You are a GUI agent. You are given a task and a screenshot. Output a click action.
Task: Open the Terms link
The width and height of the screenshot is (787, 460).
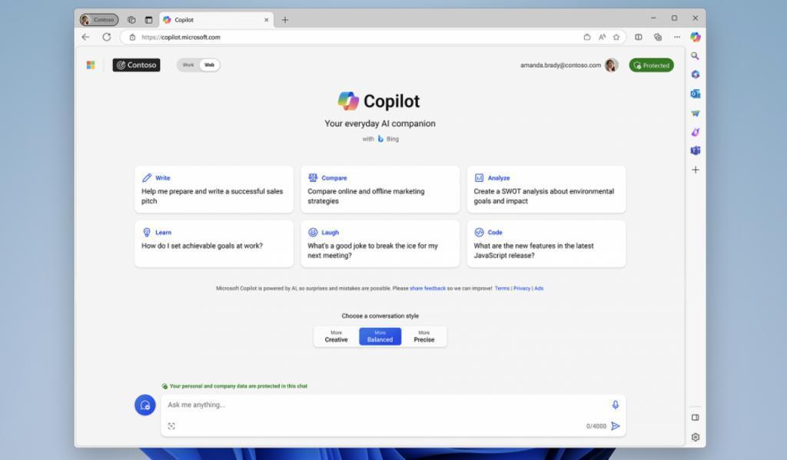502,289
